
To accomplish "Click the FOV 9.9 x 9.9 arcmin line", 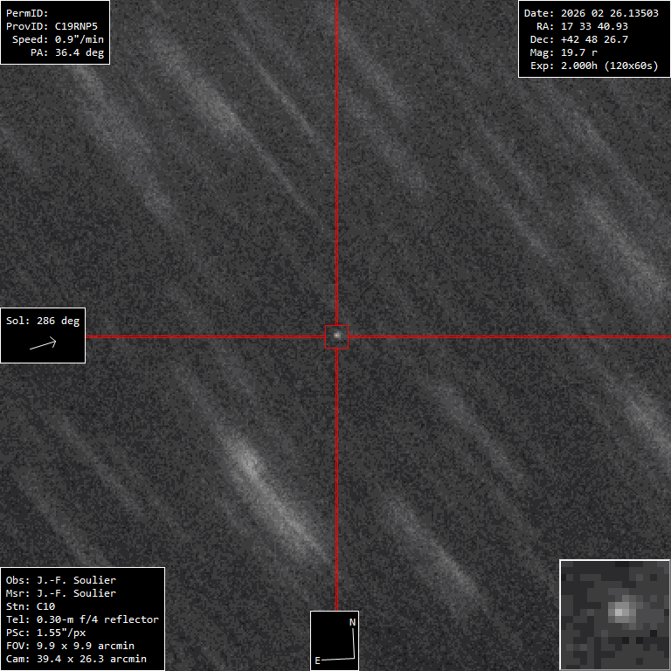I will [x=70, y=646].
